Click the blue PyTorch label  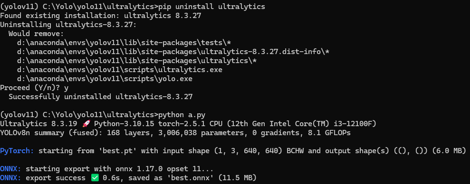17,151
